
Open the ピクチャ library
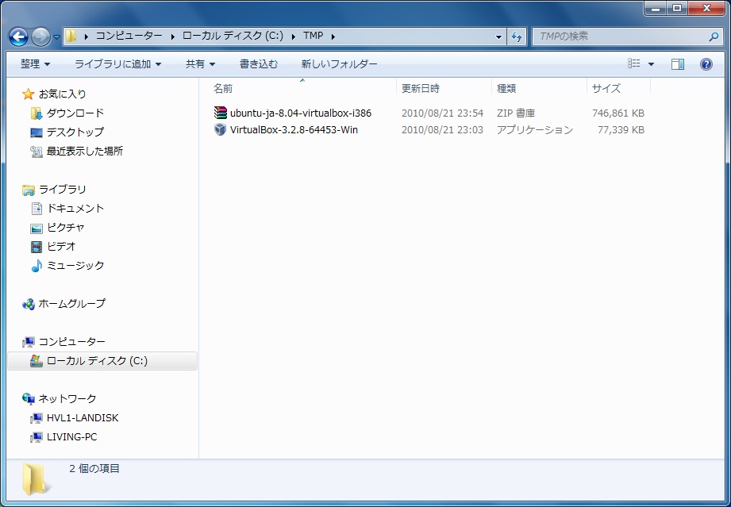point(65,228)
